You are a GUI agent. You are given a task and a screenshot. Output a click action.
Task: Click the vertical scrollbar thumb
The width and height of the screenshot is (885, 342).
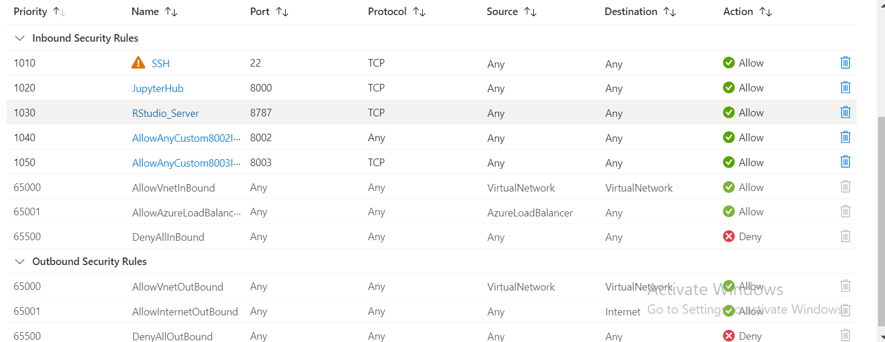coord(882,221)
